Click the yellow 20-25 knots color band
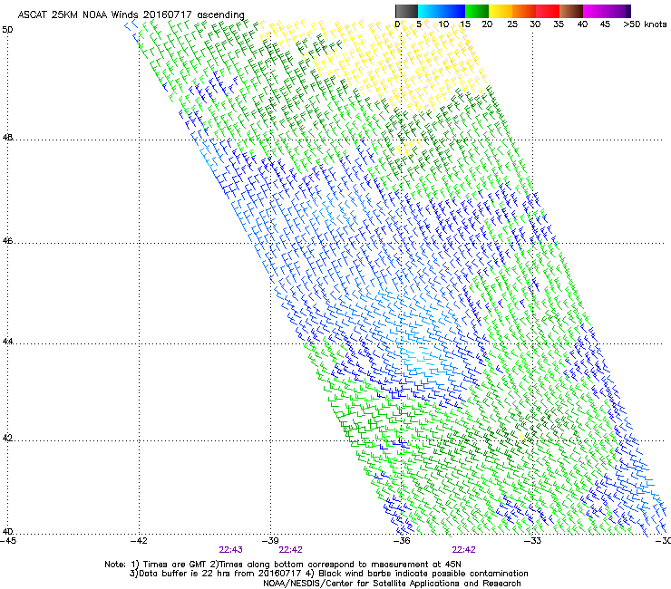The image size is (671, 589). [x=501, y=11]
